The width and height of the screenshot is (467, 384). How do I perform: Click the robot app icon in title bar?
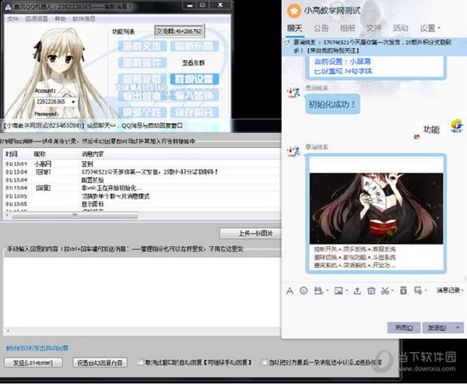coord(9,7)
